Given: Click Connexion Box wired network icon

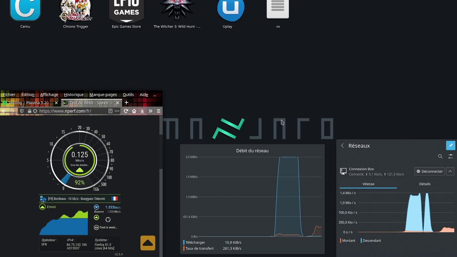Looking at the screenshot, I should [x=343, y=171].
